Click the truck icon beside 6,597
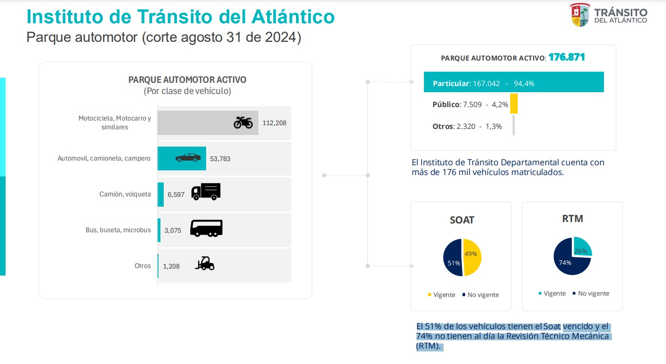 (206, 192)
